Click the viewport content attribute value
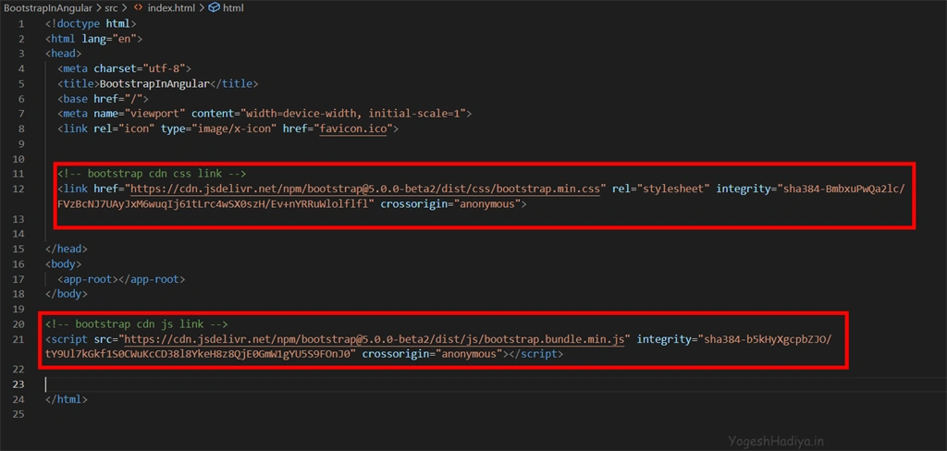The height and width of the screenshot is (451, 947). [x=352, y=114]
